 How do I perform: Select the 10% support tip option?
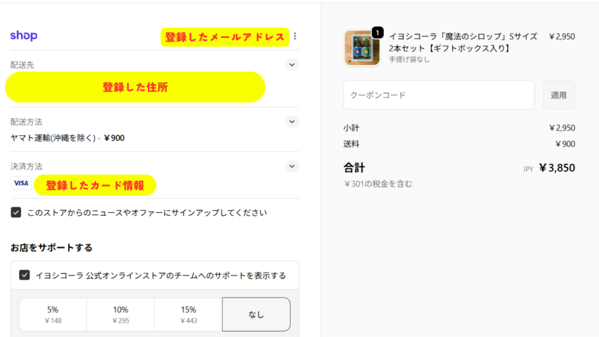(x=121, y=314)
